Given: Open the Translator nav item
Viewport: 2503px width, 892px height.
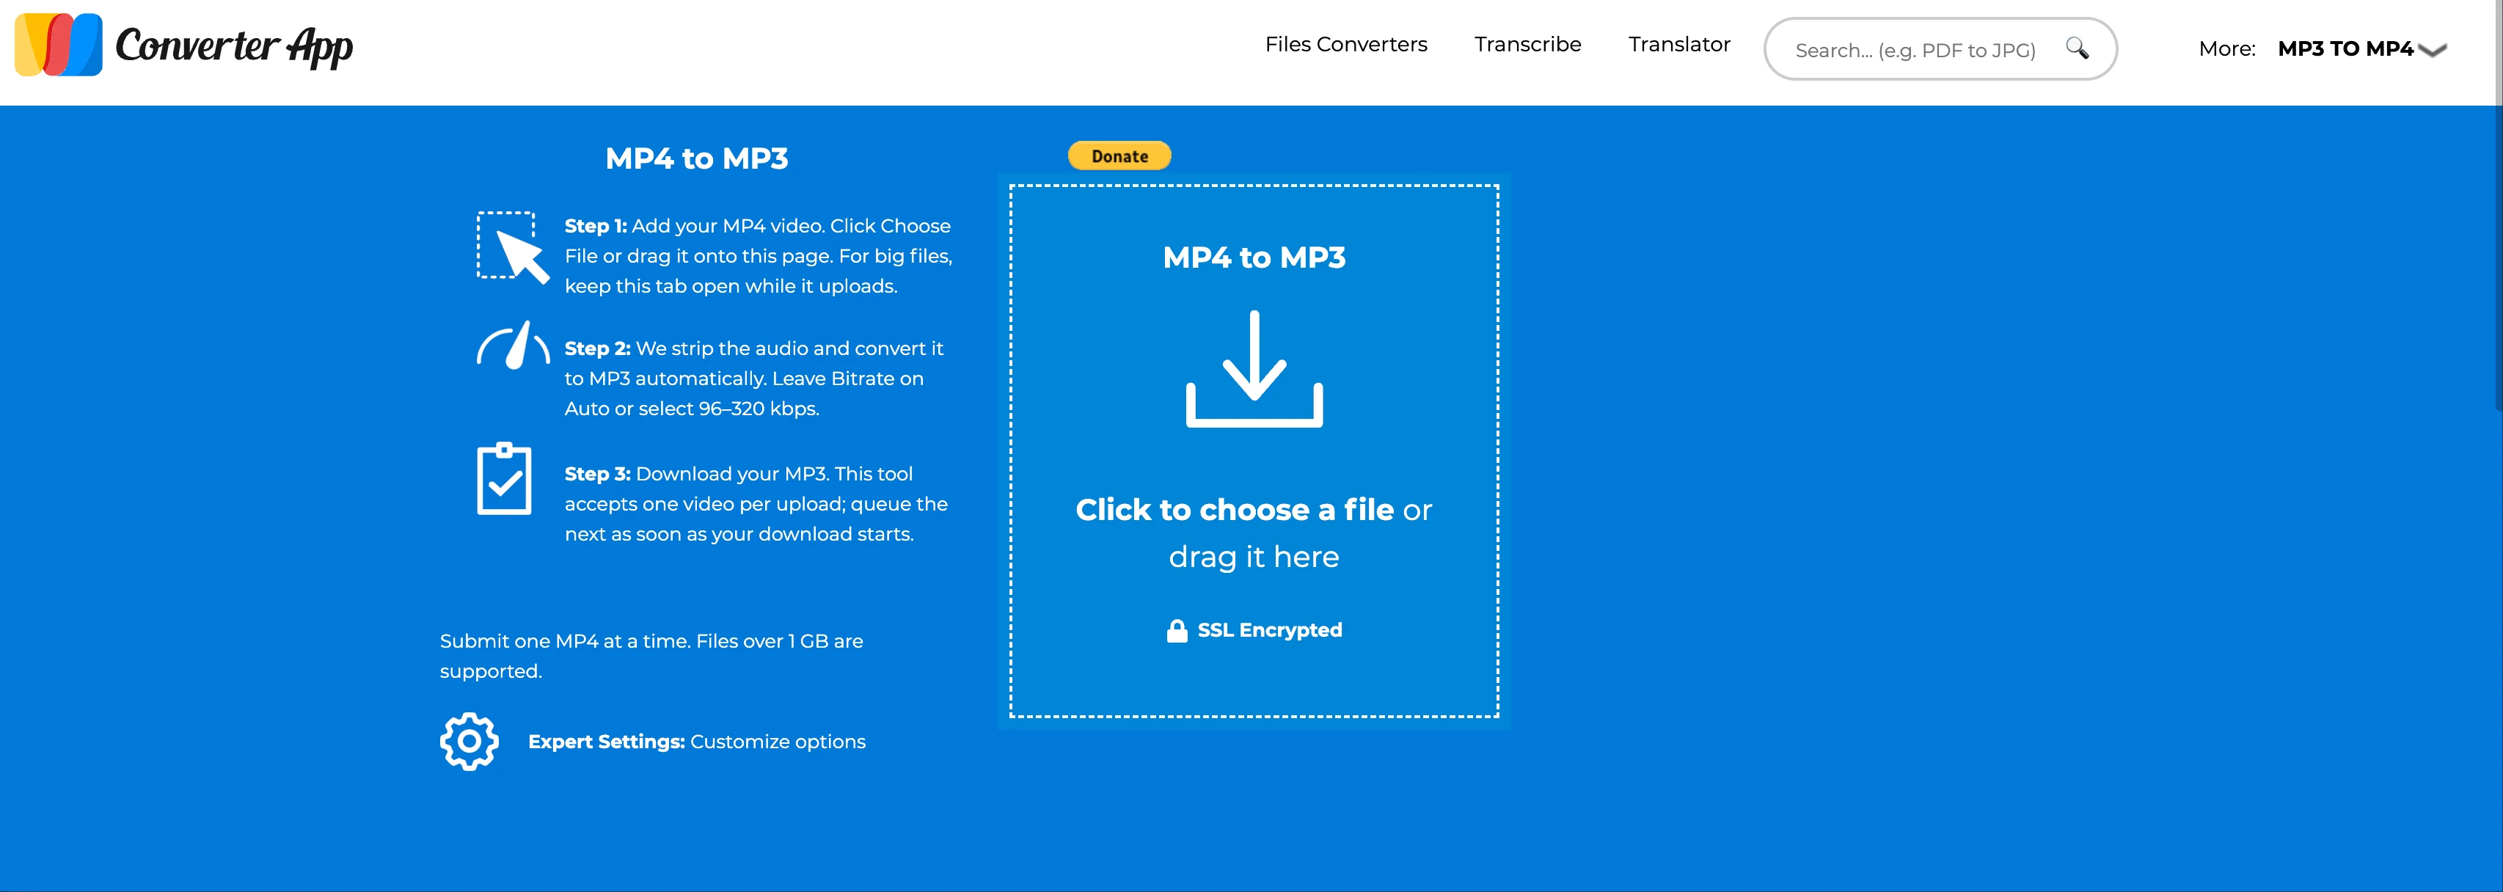Looking at the screenshot, I should pos(1678,45).
